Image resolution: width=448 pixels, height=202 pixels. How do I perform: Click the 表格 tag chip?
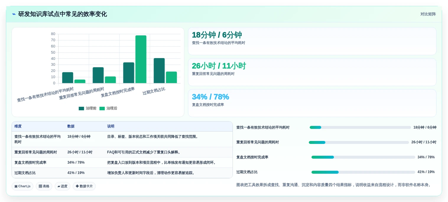[x=44, y=186]
